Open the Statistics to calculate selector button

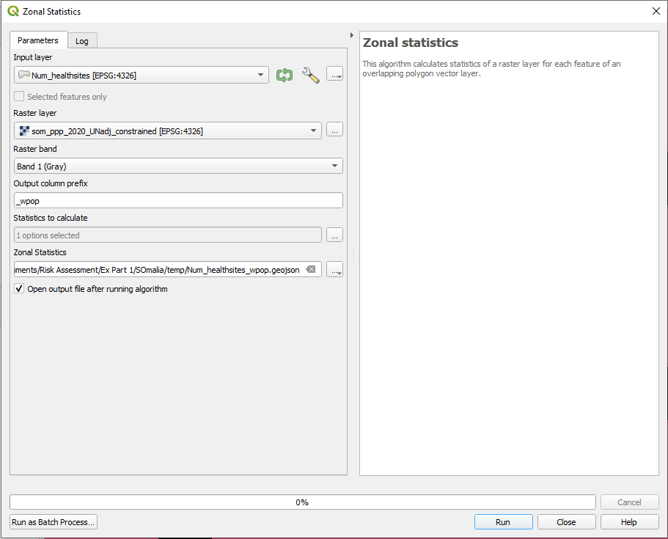pyautogui.click(x=334, y=235)
